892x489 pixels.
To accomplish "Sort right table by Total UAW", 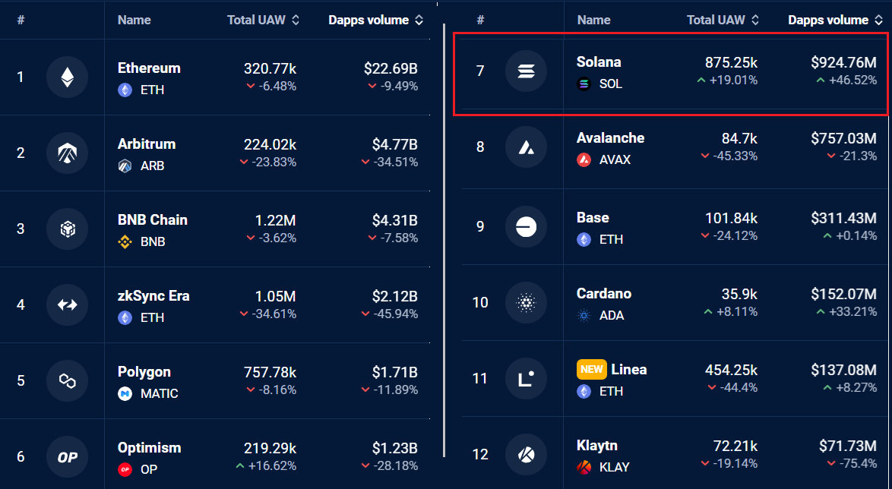I will pos(722,21).
